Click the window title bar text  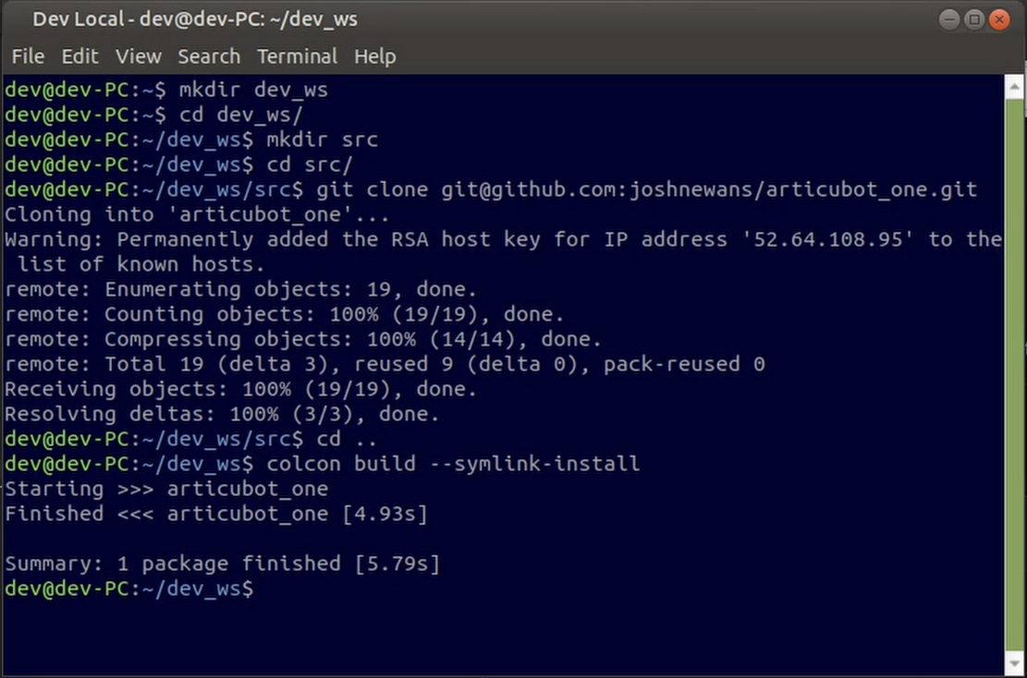(x=195, y=19)
